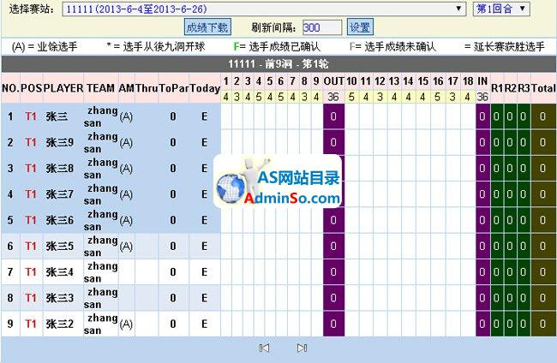
Task: Click the 设置 settings button
Action: click(x=360, y=27)
